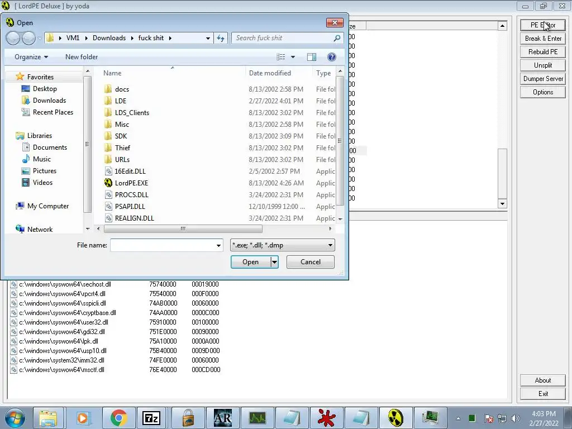Click the PE Editor button
This screenshot has width=572, height=429.
543,25
